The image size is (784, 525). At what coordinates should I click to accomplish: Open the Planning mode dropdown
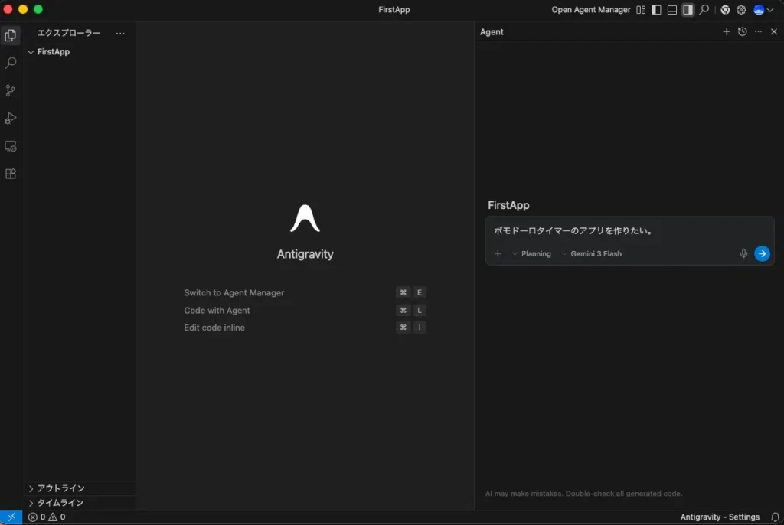[531, 254]
